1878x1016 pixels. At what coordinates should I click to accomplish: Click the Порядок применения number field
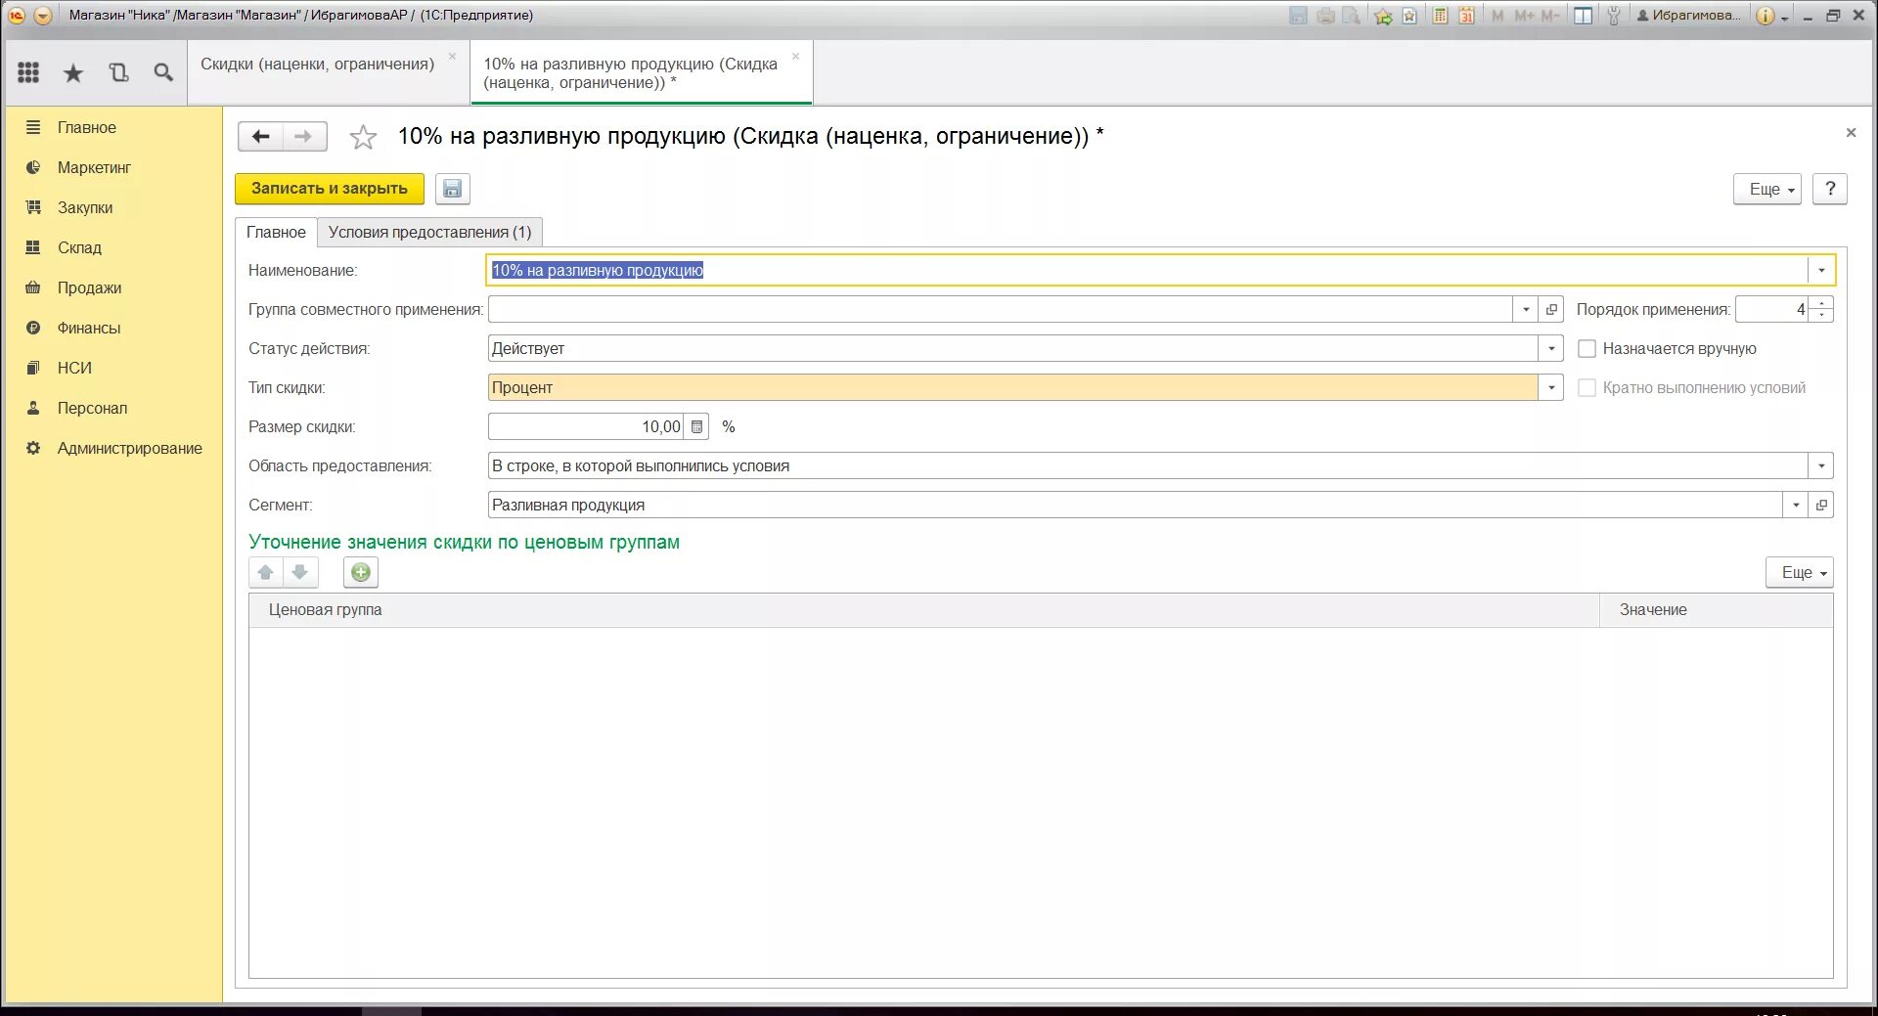click(x=1772, y=309)
